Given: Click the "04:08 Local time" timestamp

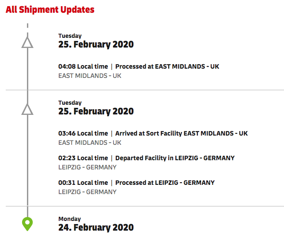Looking at the screenshot, I should tap(83, 66).
